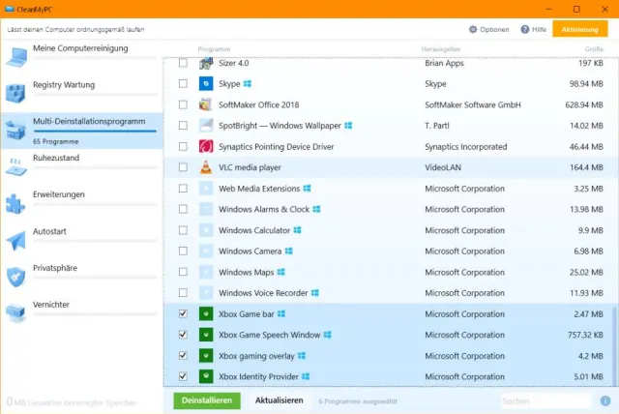Click the SoftMaker Office 2018 icon
Image resolution: width=619 pixels, height=414 pixels.
pyautogui.click(x=206, y=104)
